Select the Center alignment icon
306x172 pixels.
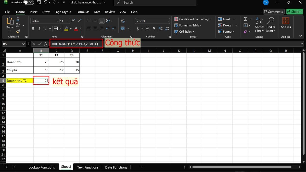tap(95, 29)
